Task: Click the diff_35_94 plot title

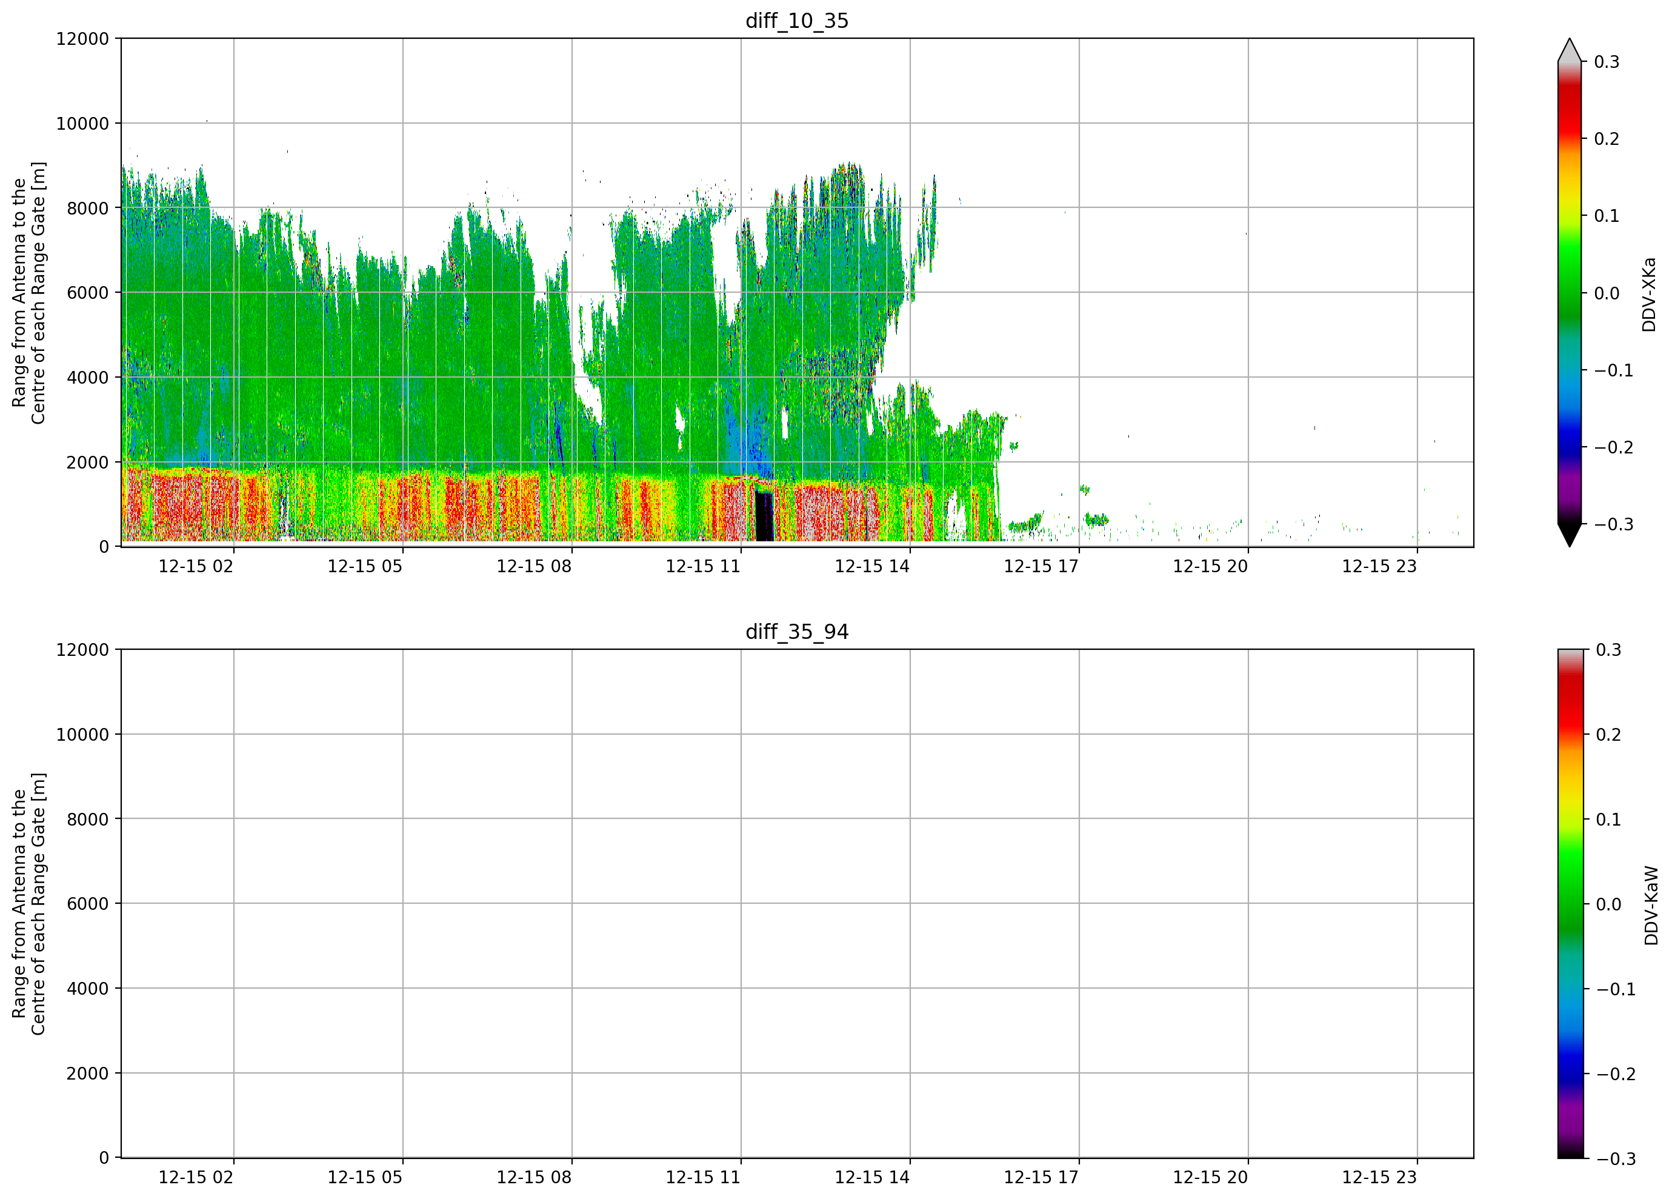Action: (x=797, y=632)
